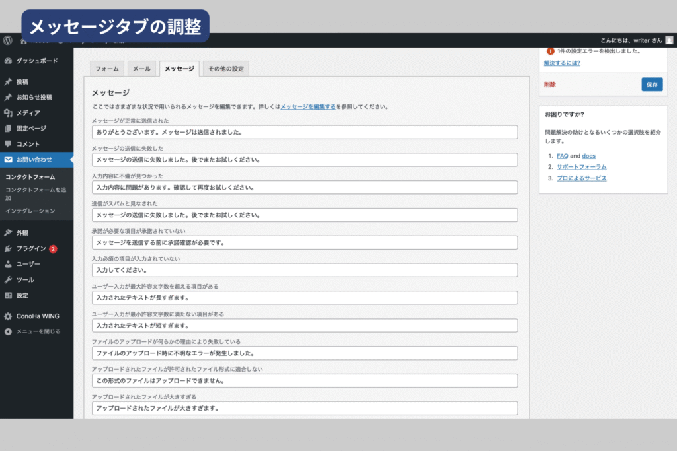Open the 解決するには? link
The width and height of the screenshot is (677, 451).
coord(562,63)
